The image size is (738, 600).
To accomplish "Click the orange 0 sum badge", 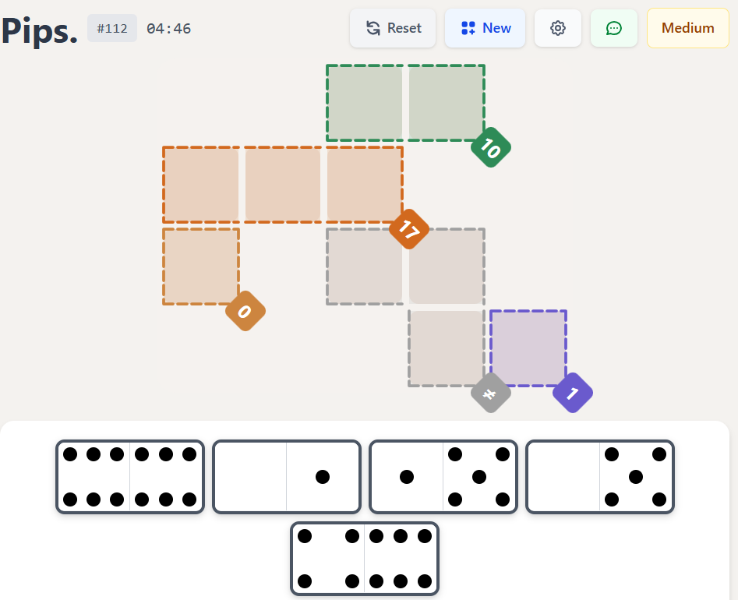I will click(x=245, y=311).
